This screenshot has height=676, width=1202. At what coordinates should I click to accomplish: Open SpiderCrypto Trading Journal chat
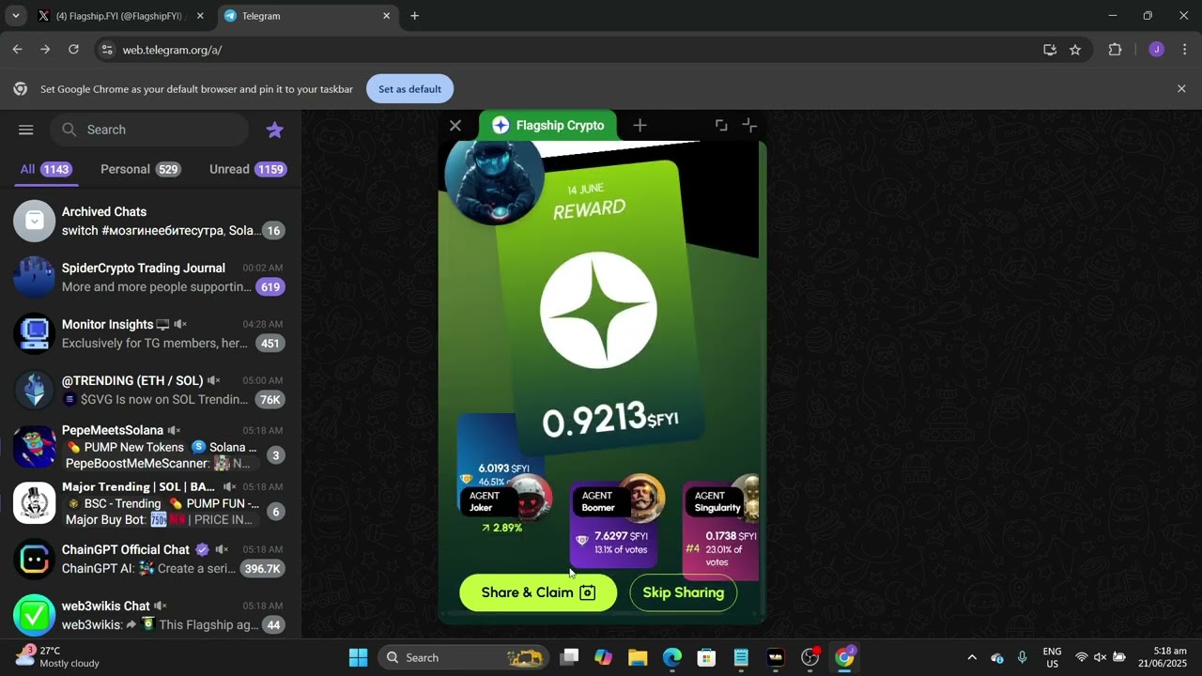click(x=150, y=277)
